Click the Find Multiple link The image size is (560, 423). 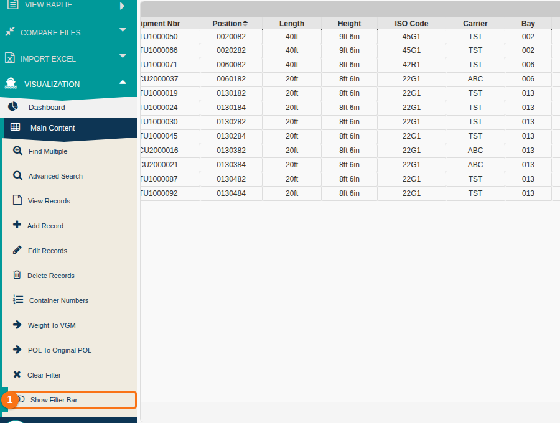(x=48, y=151)
